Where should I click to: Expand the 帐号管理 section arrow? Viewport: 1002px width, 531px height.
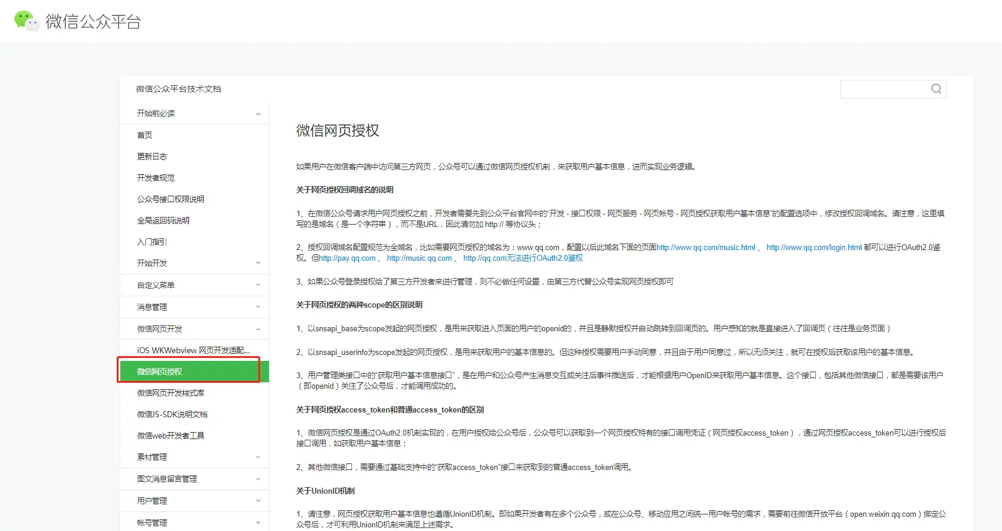[258, 523]
